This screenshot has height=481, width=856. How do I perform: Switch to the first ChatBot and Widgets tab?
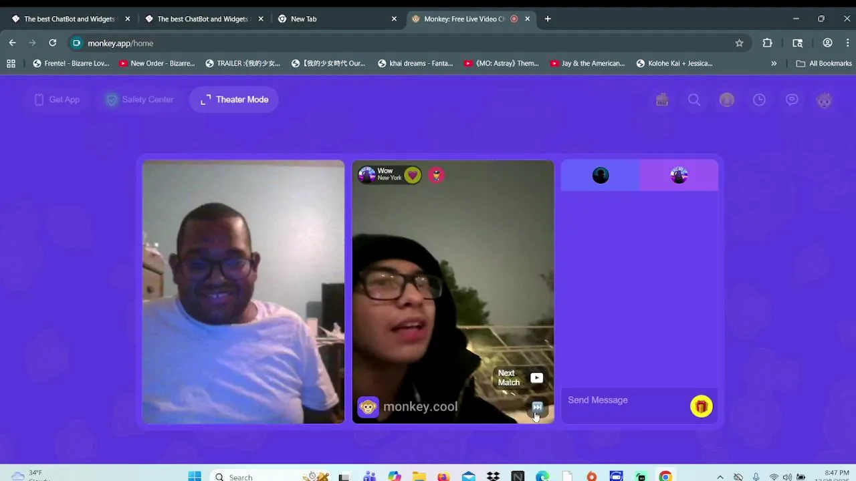[x=69, y=19]
